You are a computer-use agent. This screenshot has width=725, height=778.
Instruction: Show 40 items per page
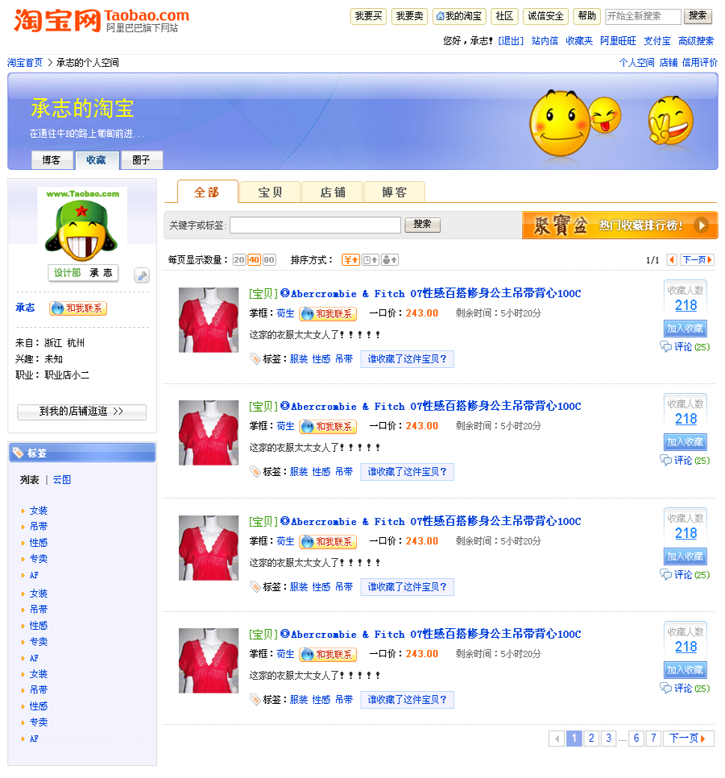[x=254, y=259]
